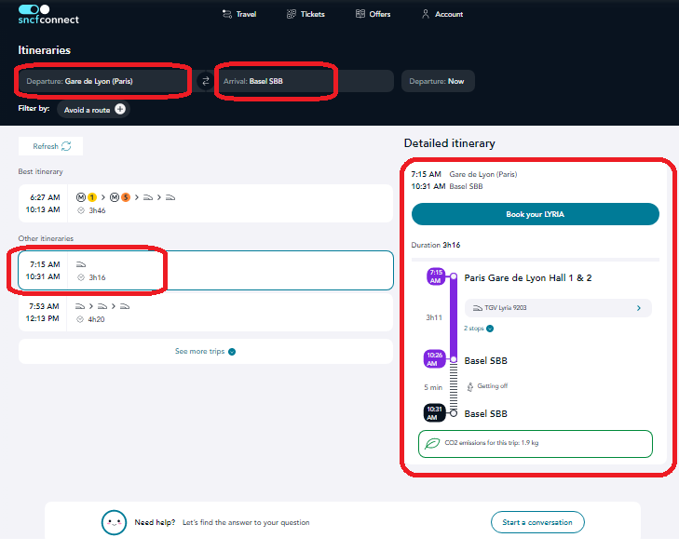Click the 7:15 AM purple timeline badge

tap(436, 276)
